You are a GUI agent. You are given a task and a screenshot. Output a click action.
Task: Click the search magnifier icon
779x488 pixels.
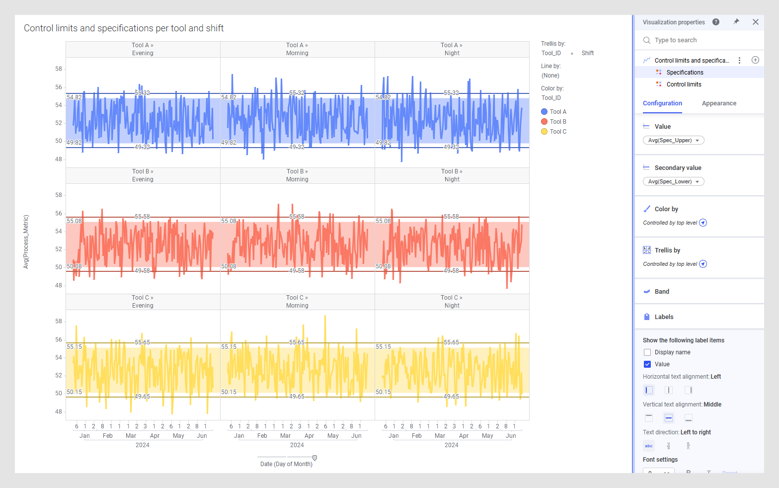647,40
